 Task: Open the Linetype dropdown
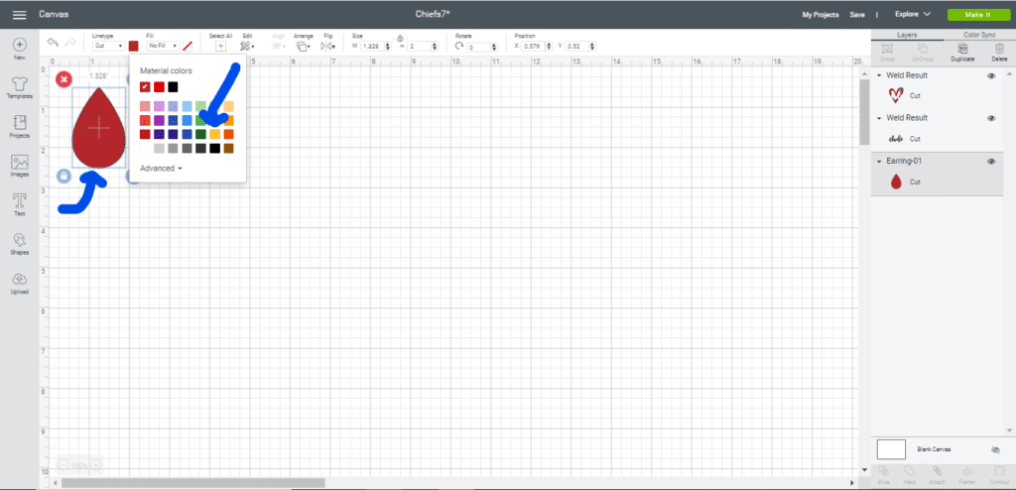tap(107, 46)
